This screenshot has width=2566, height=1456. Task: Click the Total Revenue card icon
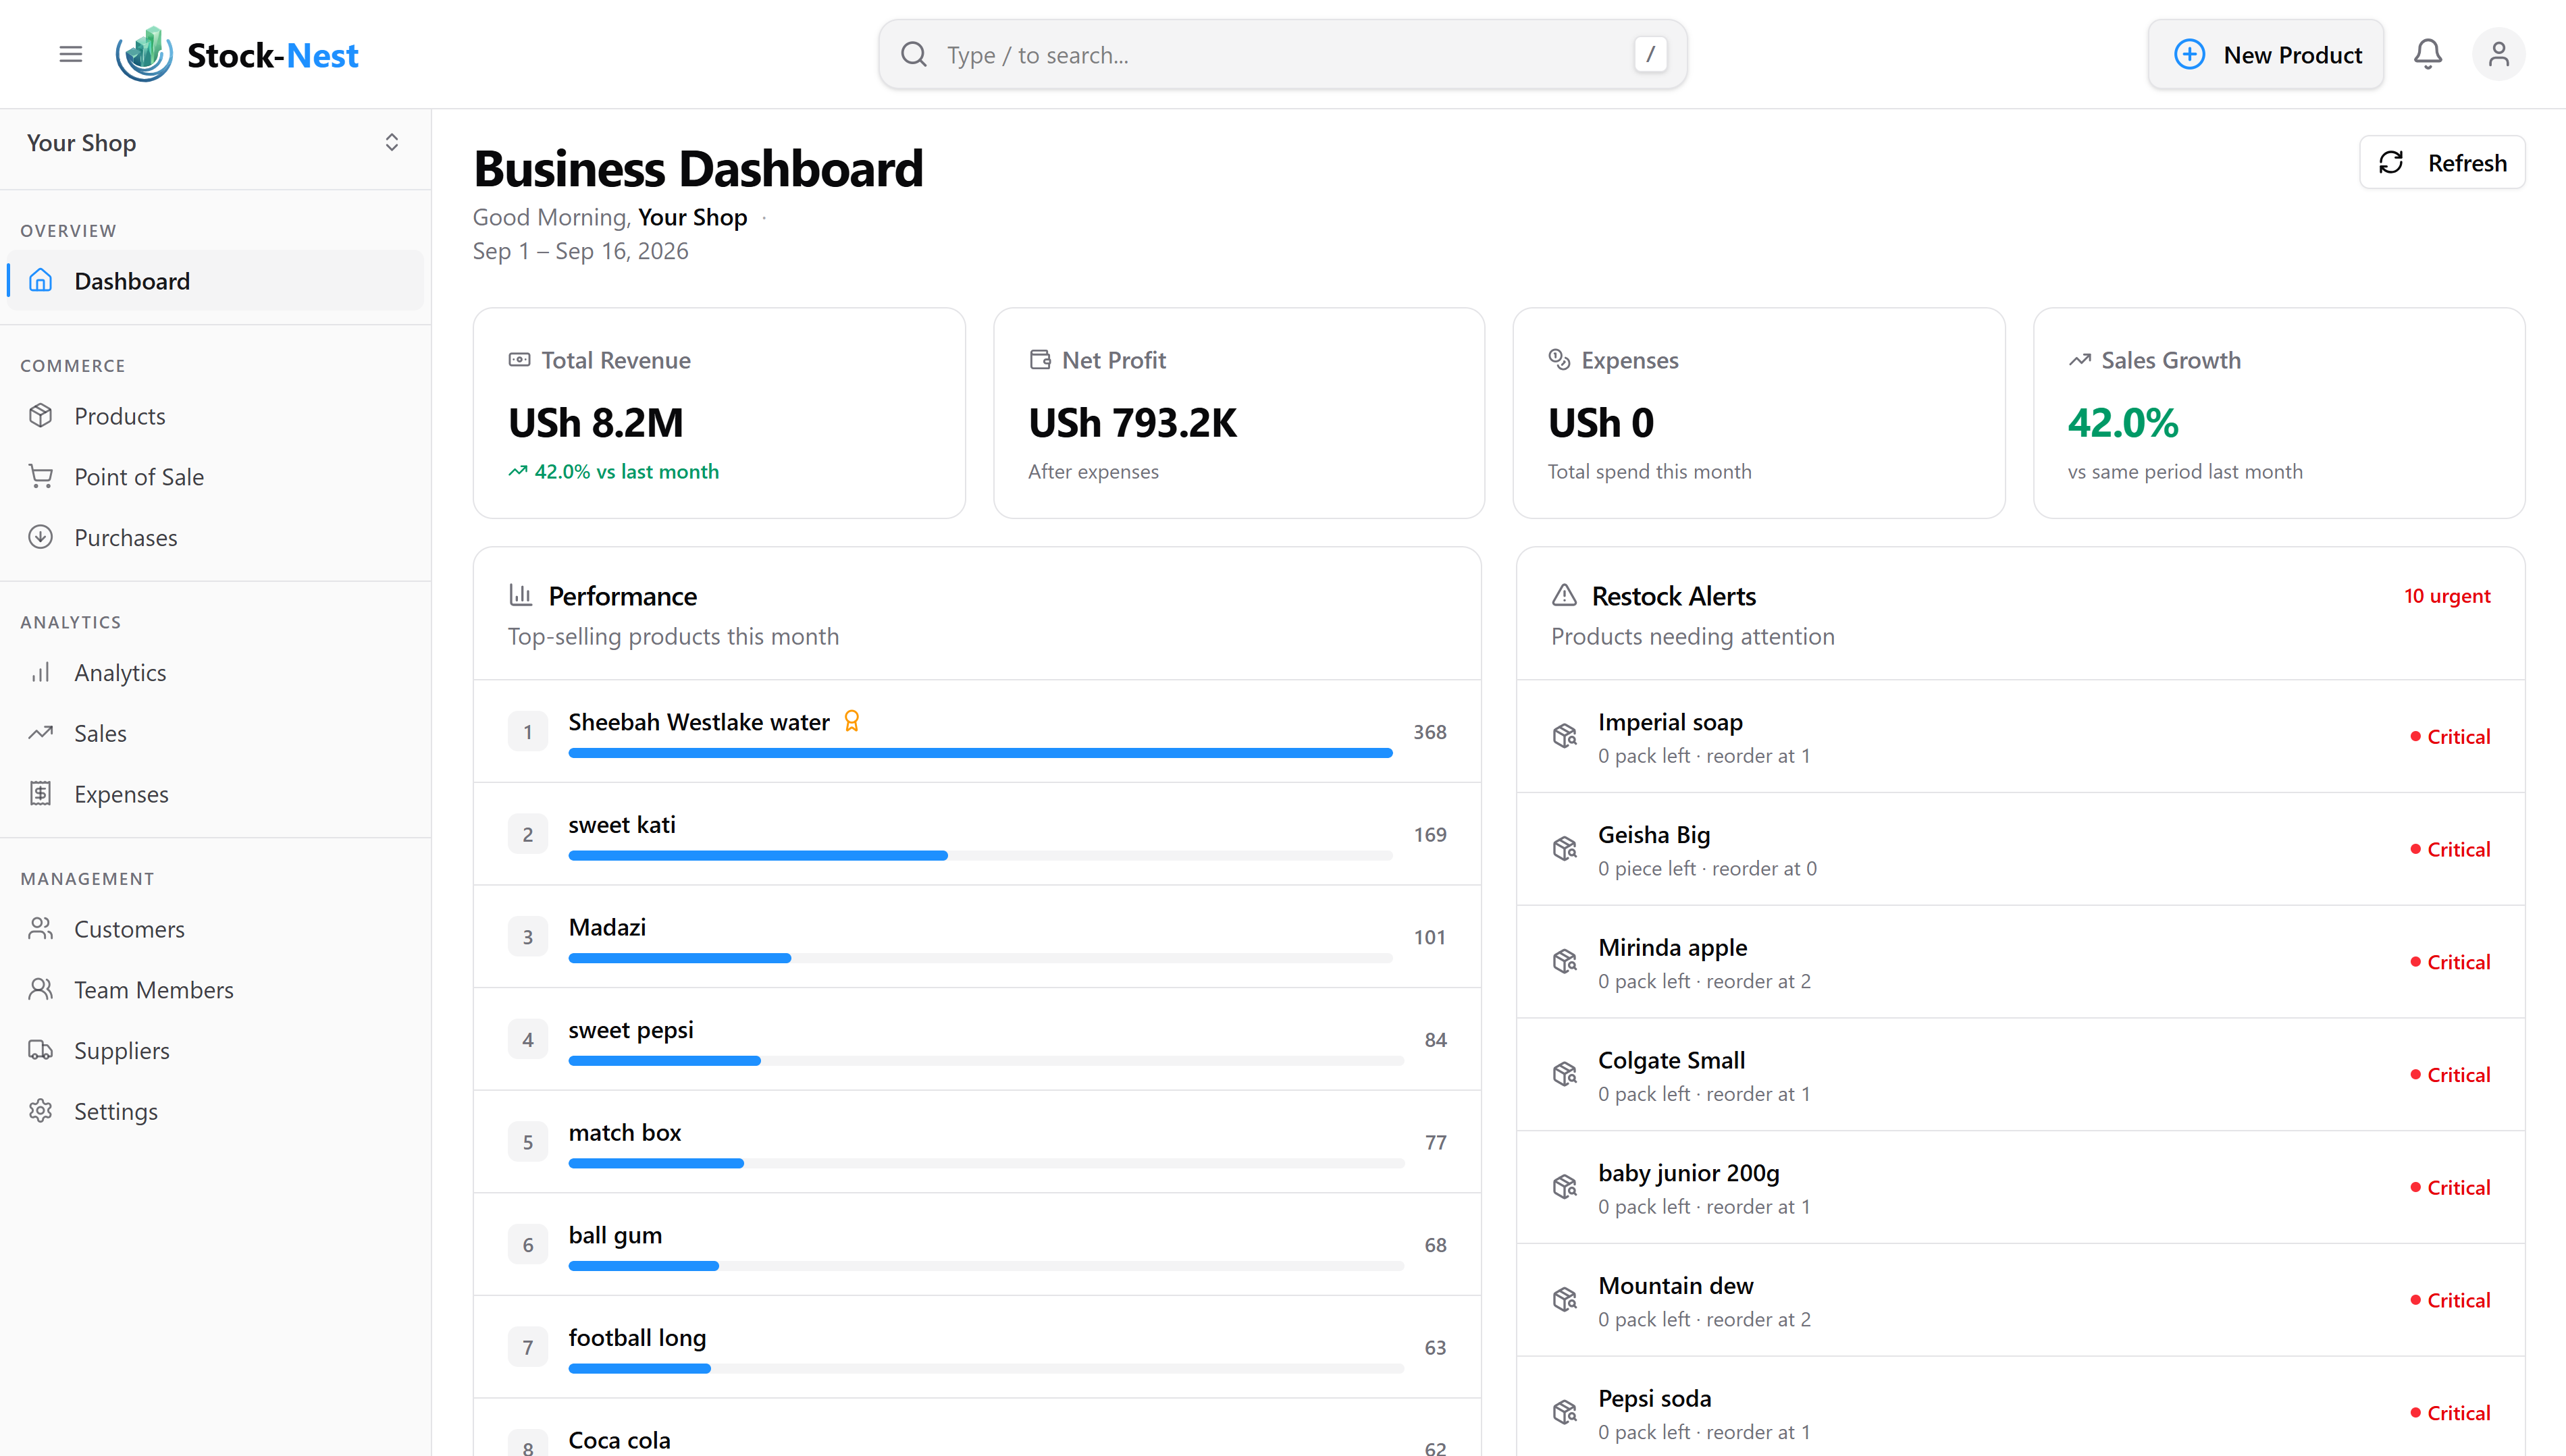point(519,360)
